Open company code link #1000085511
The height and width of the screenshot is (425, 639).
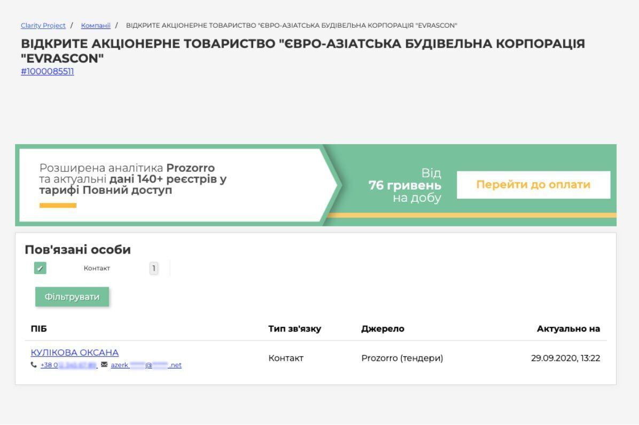coord(47,71)
